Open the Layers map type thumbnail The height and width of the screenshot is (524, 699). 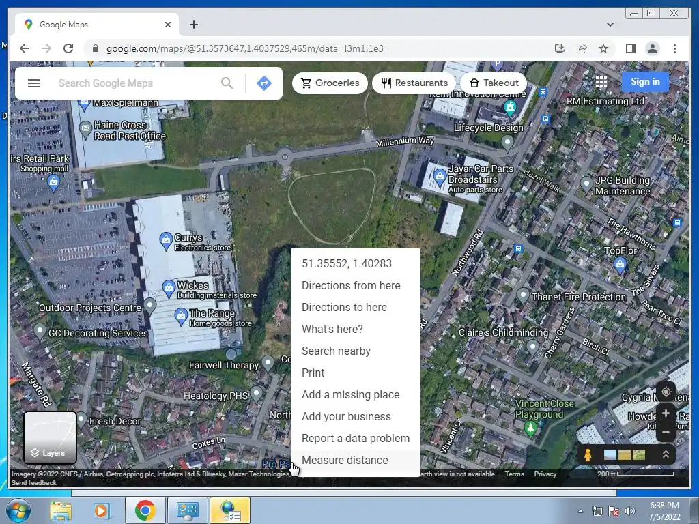tap(50, 437)
